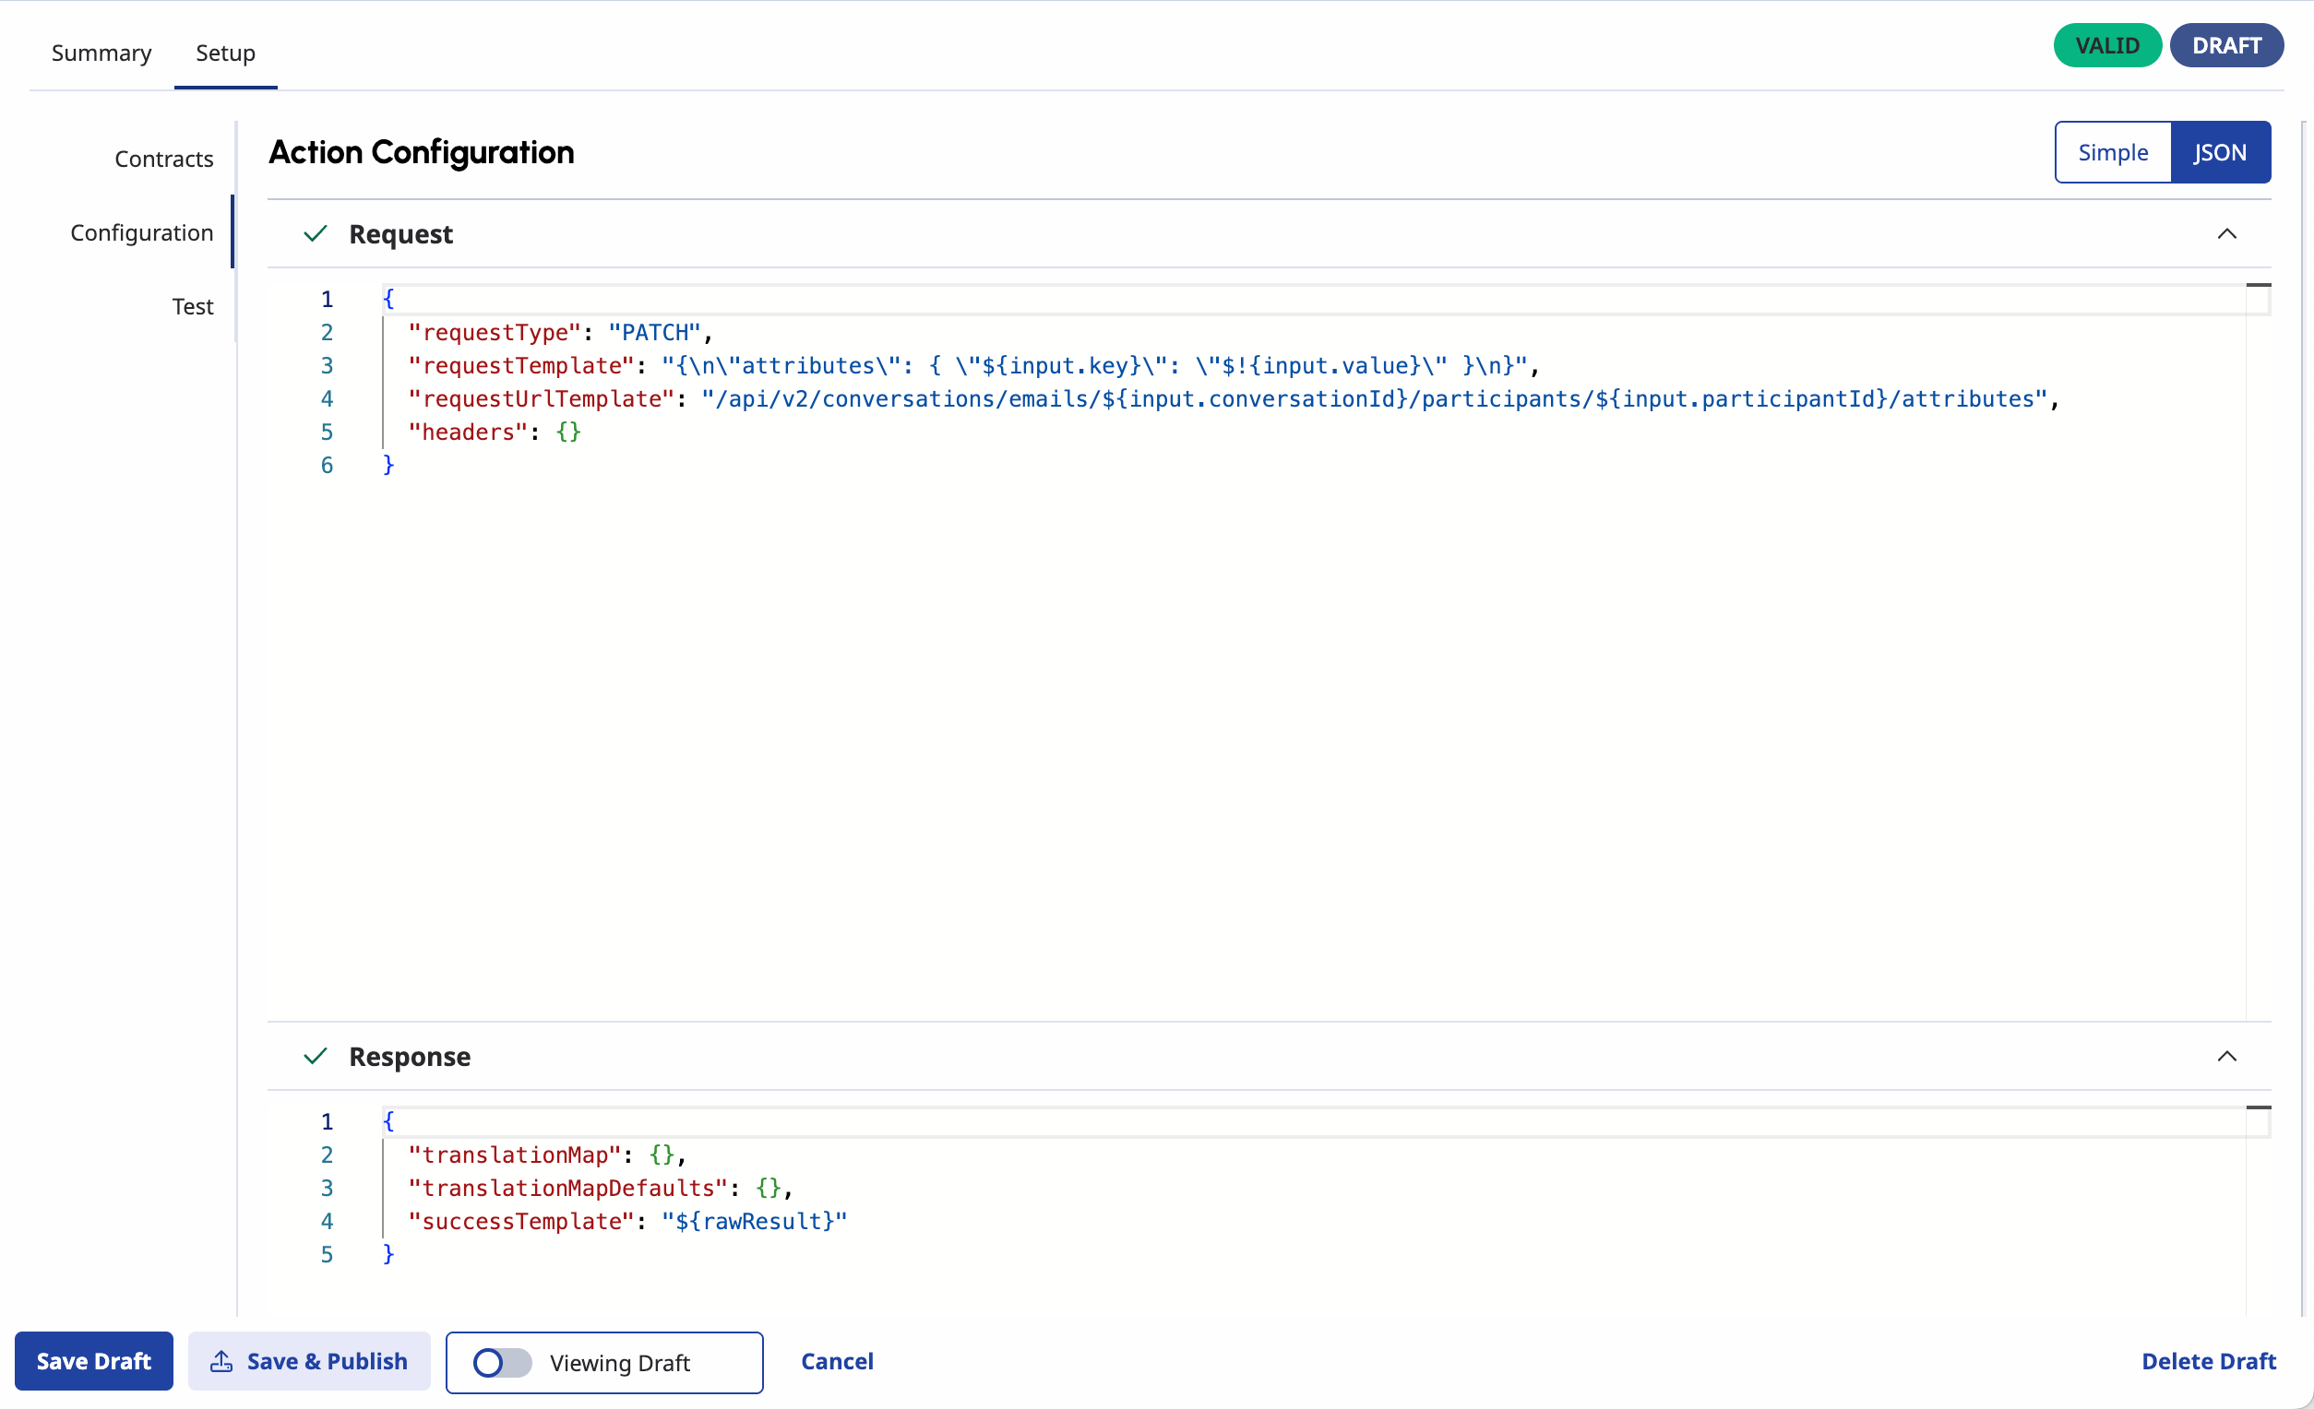Image resolution: width=2314 pixels, height=1409 pixels.
Task: Click the Save Draft button
Action: [93, 1361]
